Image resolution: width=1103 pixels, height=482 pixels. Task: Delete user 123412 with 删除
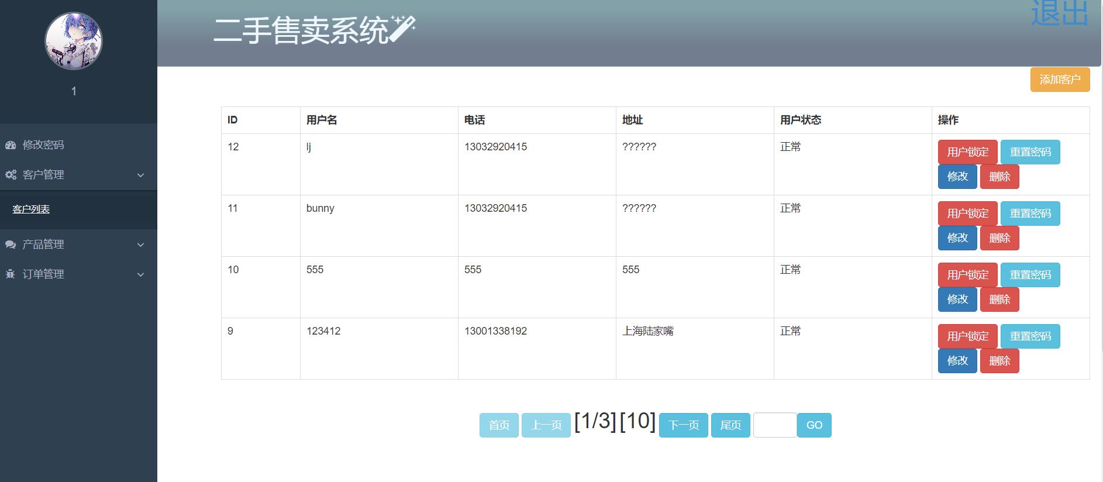[999, 361]
